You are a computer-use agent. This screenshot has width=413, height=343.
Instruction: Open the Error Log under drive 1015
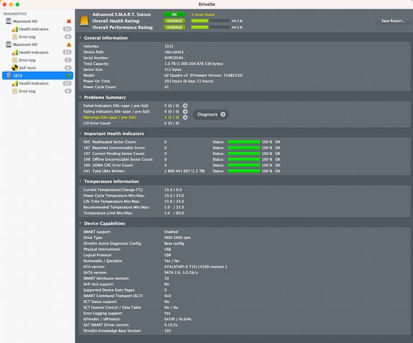(27, 91)
